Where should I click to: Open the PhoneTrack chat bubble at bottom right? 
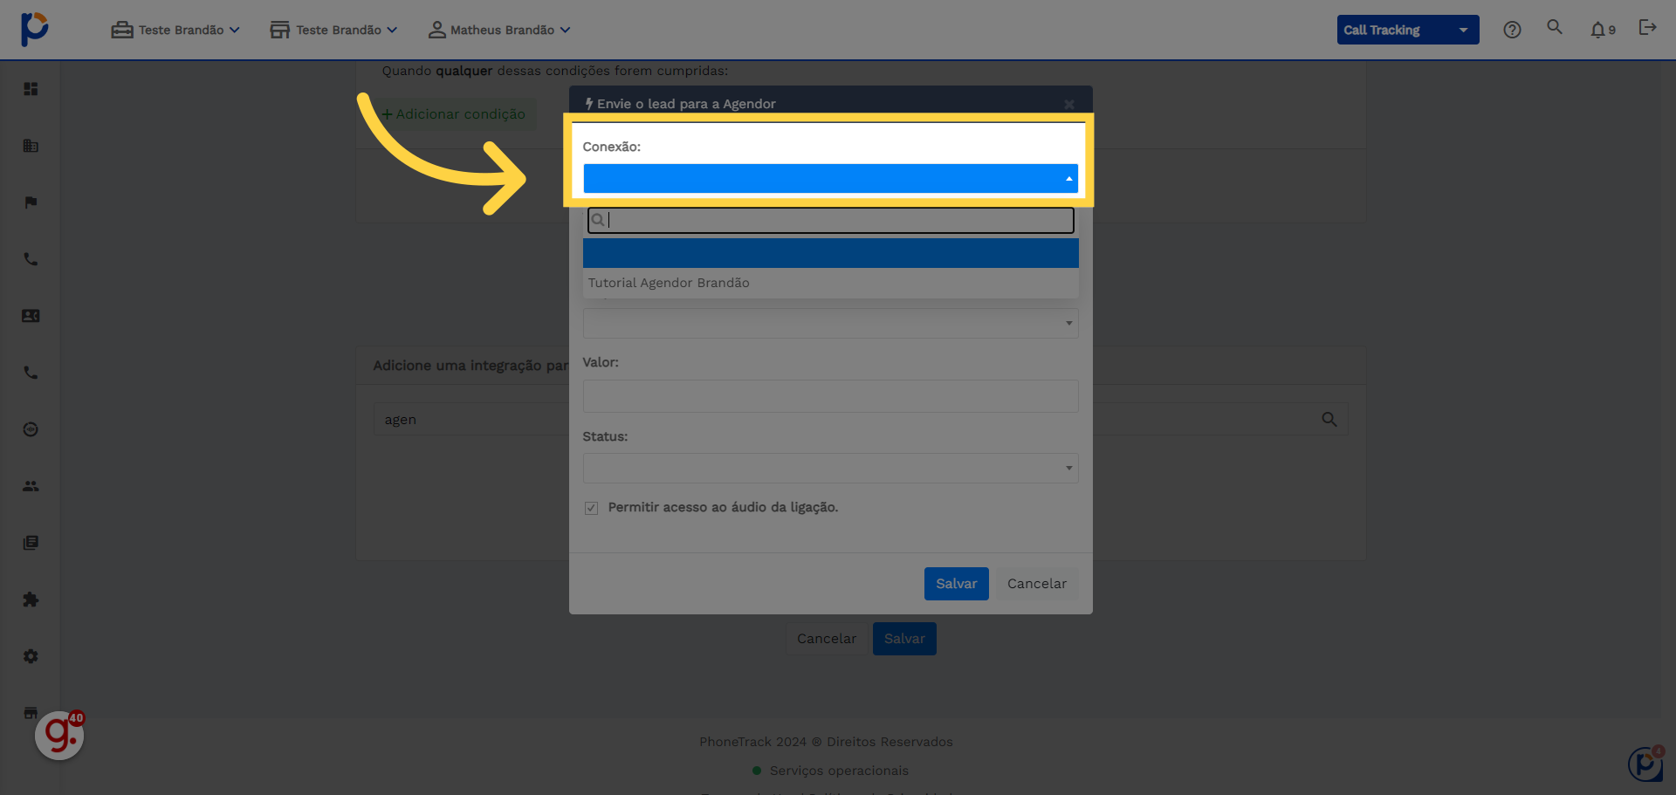pos(1645,764)
